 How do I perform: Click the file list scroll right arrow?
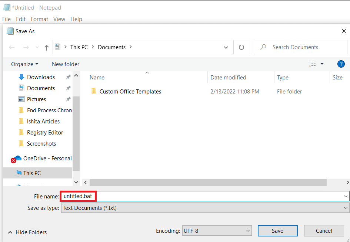347,183
